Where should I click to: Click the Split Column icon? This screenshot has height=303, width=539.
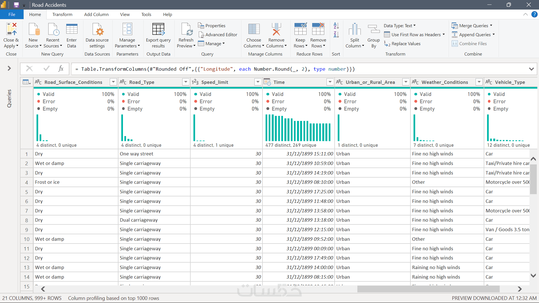pyautogui.click(x=355, y=29)
